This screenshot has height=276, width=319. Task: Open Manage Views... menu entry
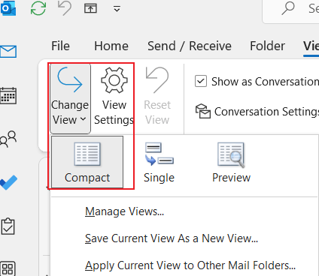tap(124, 211)
